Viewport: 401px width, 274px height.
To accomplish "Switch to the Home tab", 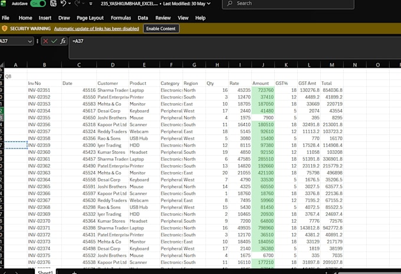I will pyautogui.click(x=25, y=18).
